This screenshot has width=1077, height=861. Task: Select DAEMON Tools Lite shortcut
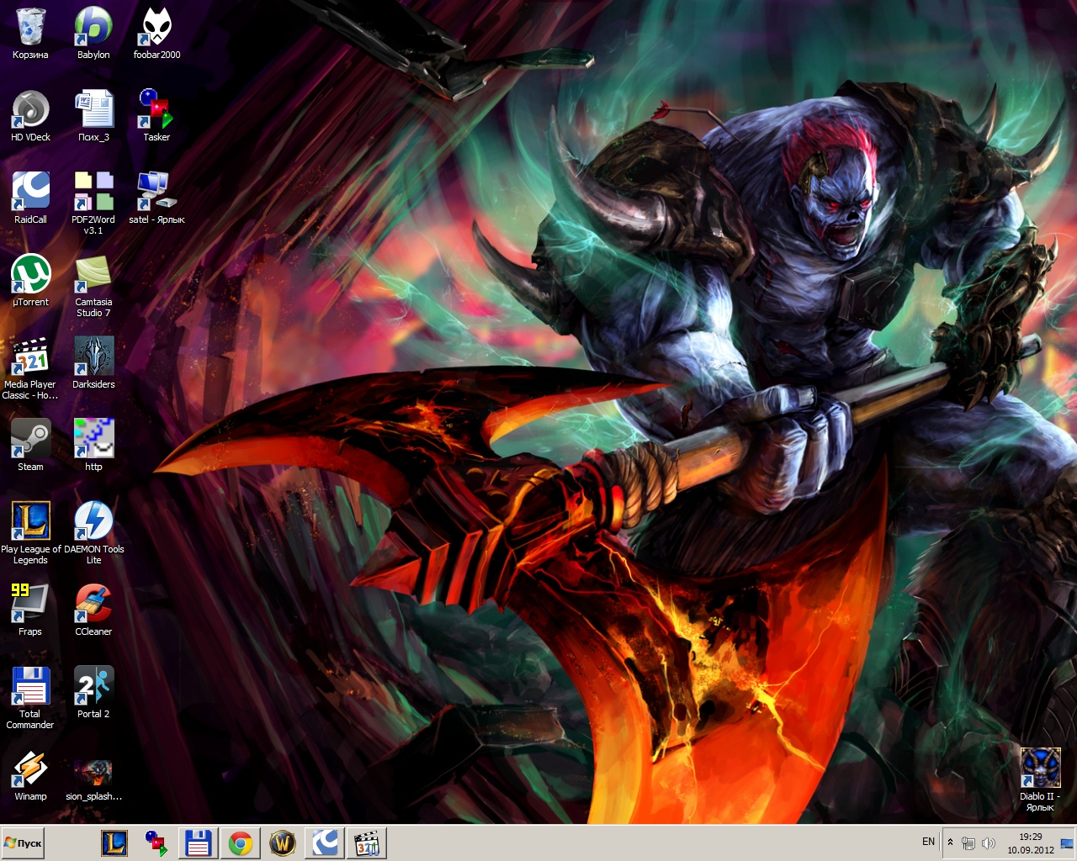93,533
